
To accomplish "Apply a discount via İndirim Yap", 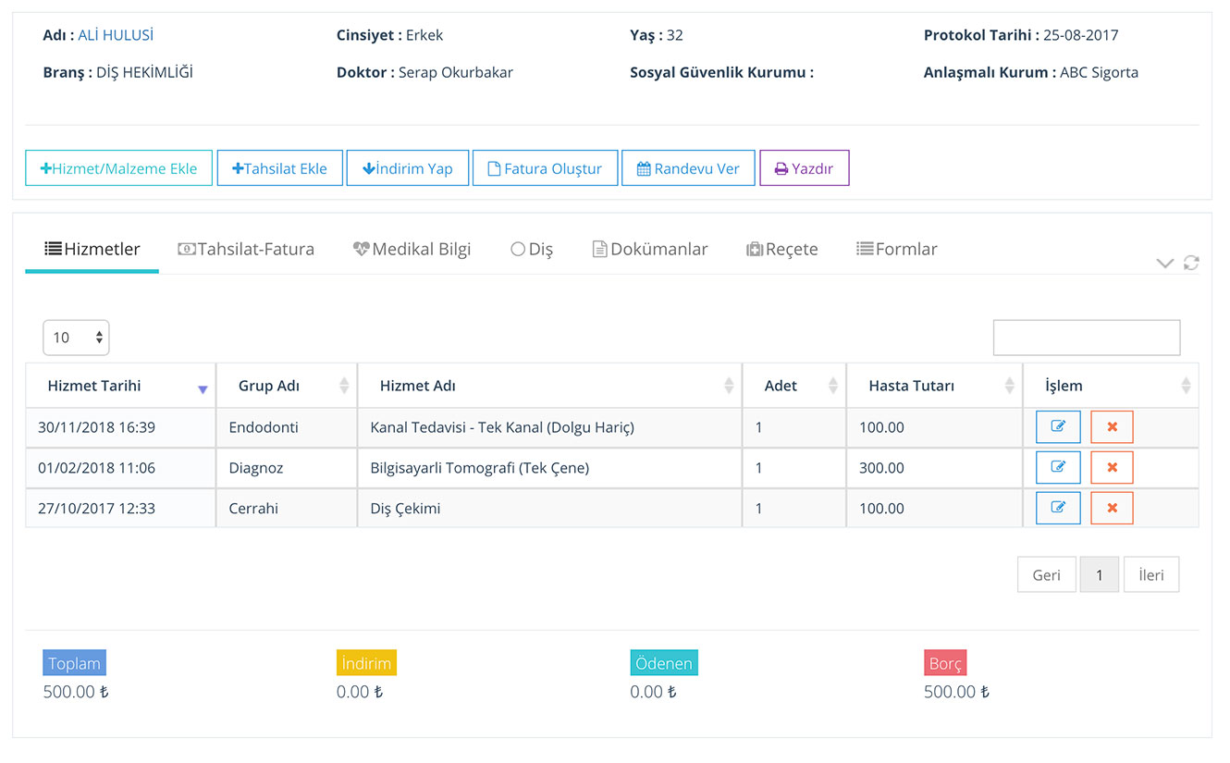I will pos(408,168).
